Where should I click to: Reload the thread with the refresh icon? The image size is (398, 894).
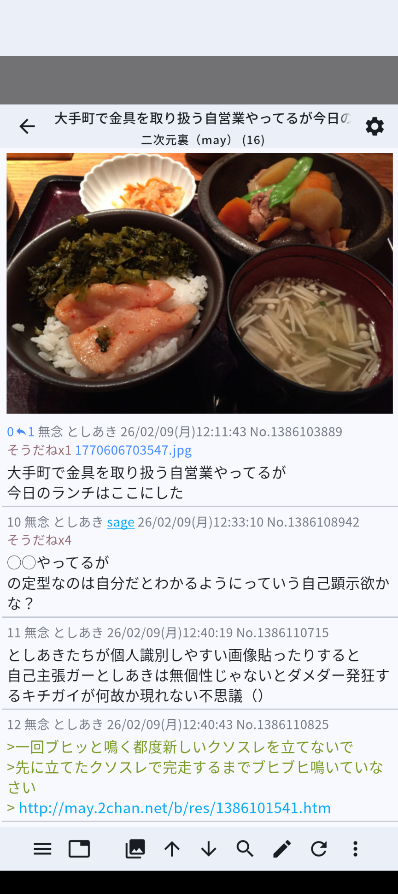click(x=319, y=849)
